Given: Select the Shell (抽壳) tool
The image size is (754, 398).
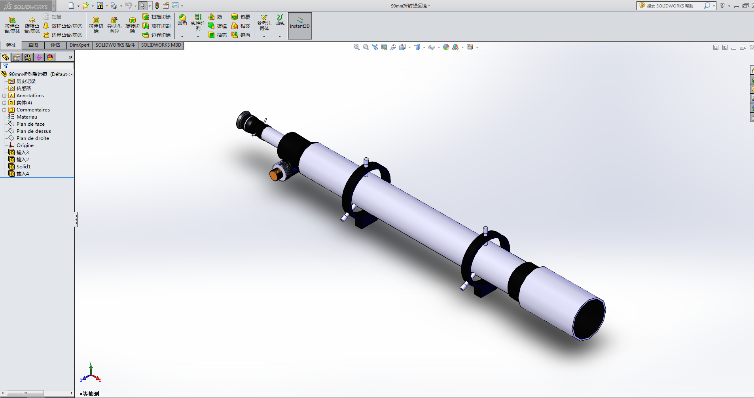Looking at the screenshot, I should (x=218, y=35).
